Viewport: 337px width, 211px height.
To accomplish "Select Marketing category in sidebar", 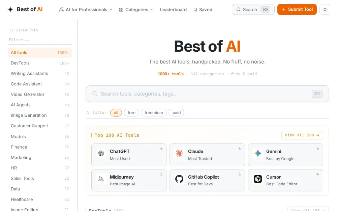I will [40, 157].
